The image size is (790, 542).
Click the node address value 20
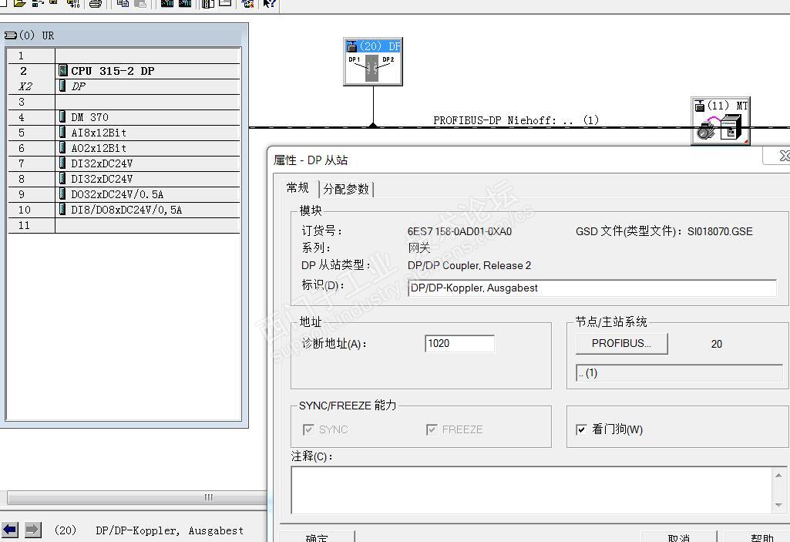[x=717, y=344]
